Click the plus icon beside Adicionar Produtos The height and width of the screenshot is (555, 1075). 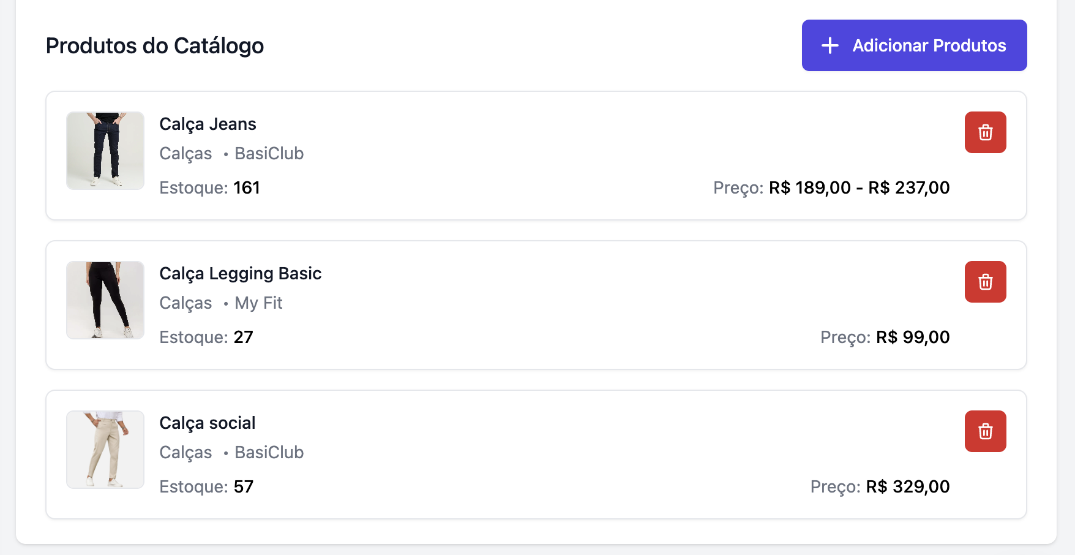tap(830, 45)
